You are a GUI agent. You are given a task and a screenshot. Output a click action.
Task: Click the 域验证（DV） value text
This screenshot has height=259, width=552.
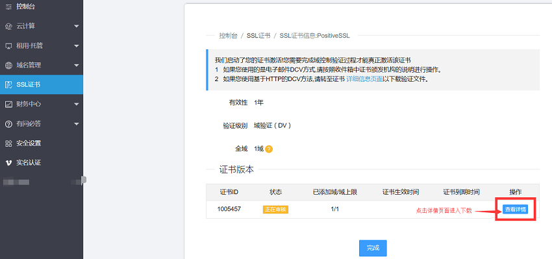coord(273,126)
